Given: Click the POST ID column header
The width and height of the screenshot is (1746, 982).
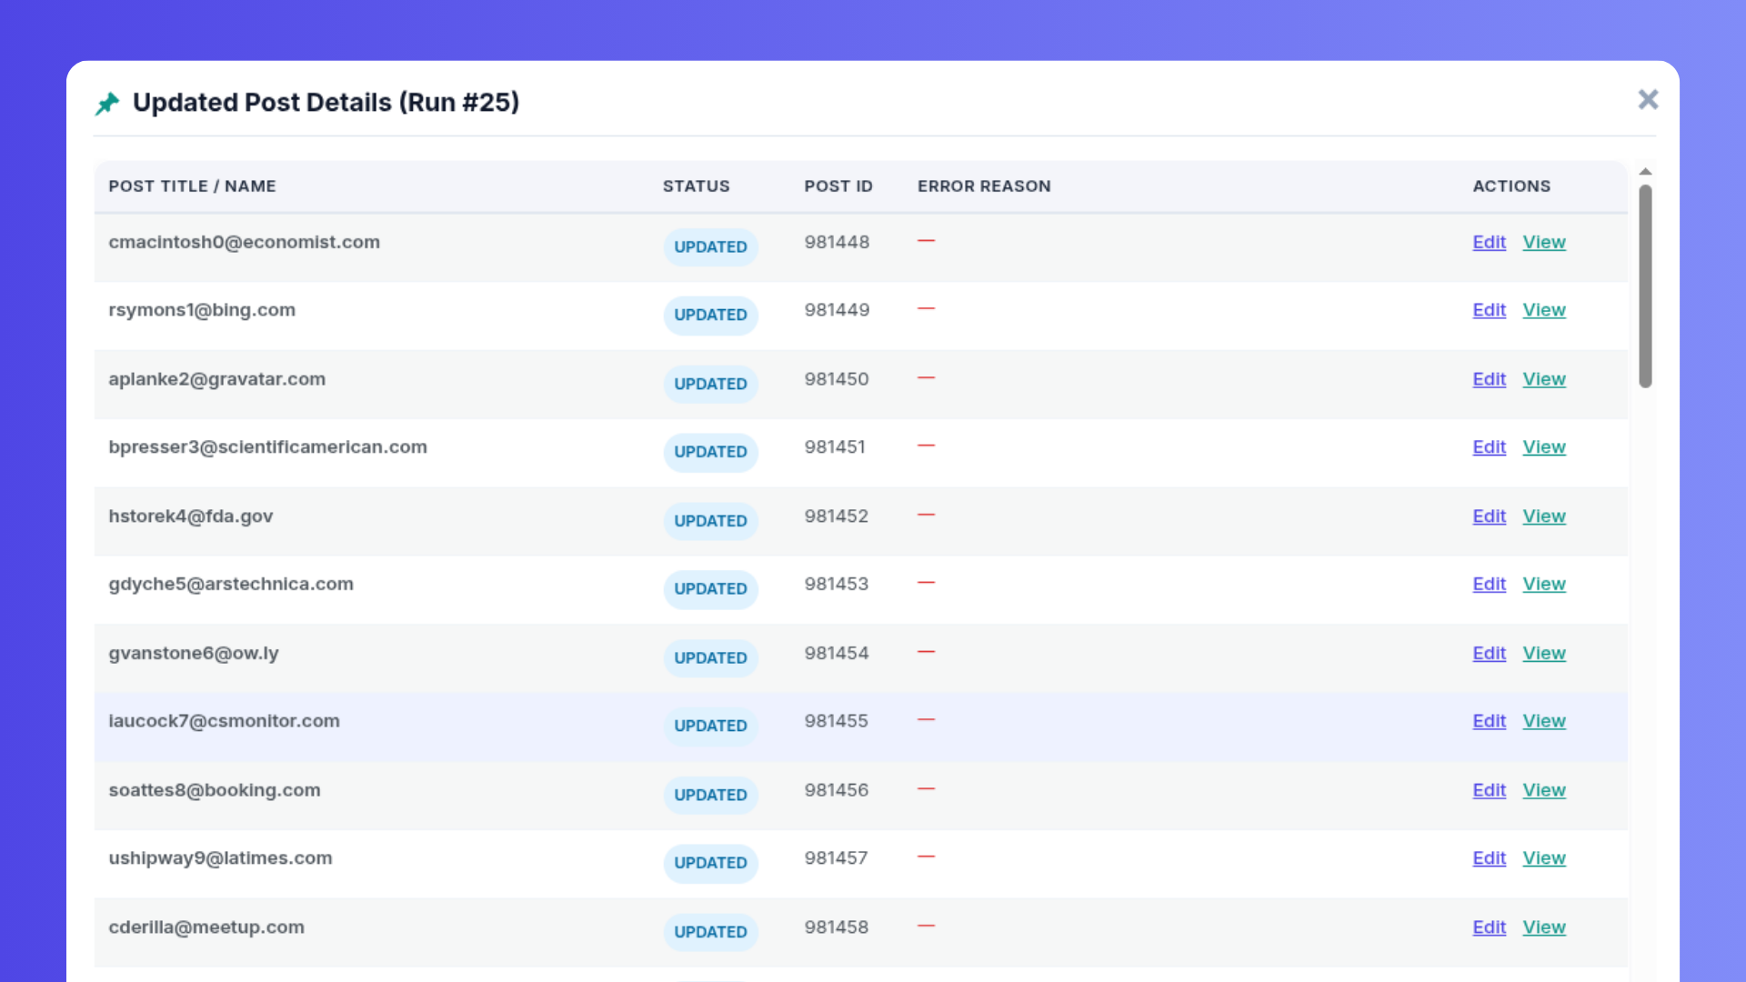Looking at the screenshot, I should (x=838, y=186).
